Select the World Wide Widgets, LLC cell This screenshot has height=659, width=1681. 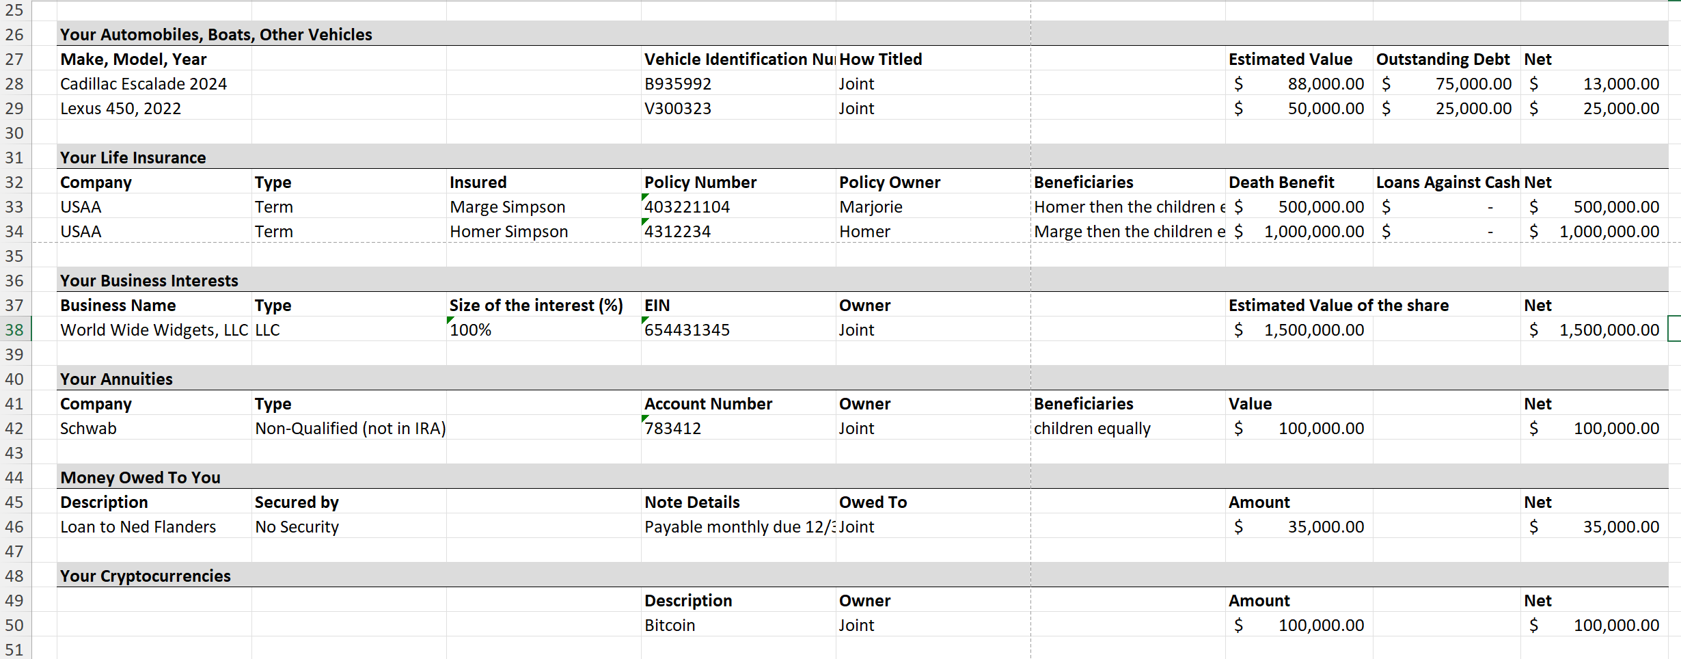pos(154,329)
